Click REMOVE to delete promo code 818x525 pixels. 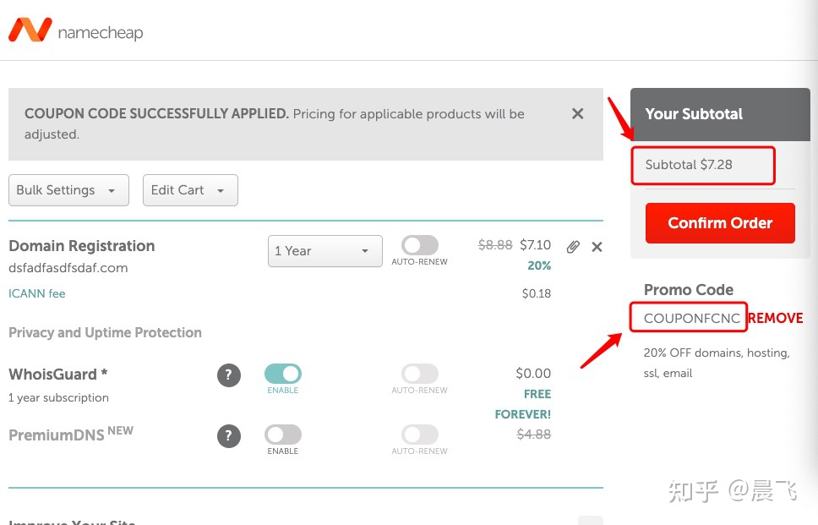click(775, 319)
